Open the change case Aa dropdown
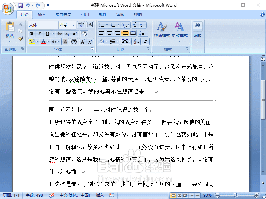The image size is (266, 199). (55, 42)
